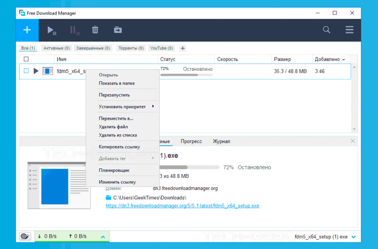Open the Завершенные (0) filter tab

point(93,48)
